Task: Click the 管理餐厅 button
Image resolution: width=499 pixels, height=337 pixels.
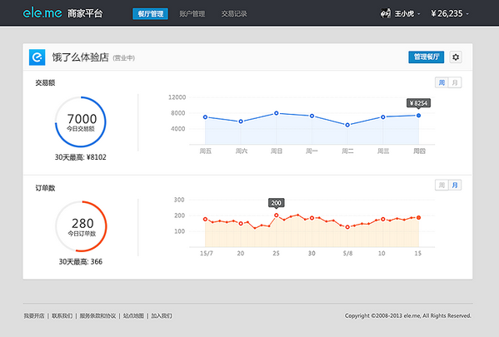Action: [x=427, y=57]
